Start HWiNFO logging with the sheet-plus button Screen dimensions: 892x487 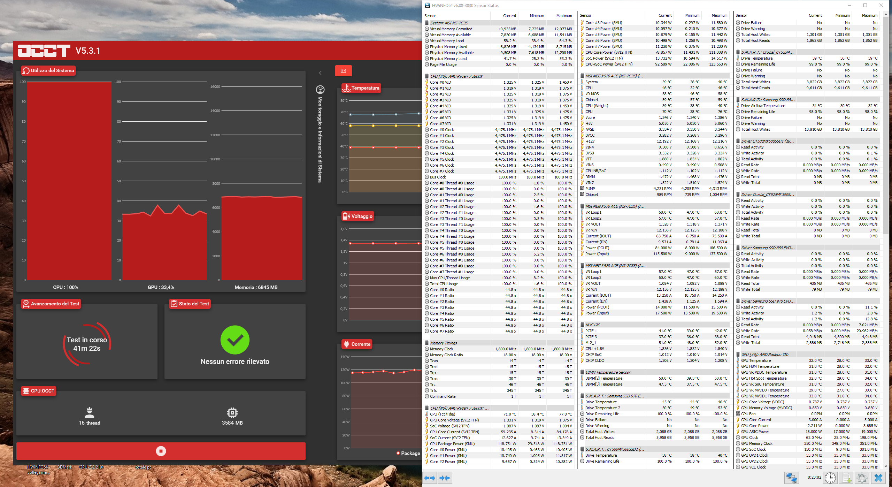pyautogui.click(x=846, y=478)
